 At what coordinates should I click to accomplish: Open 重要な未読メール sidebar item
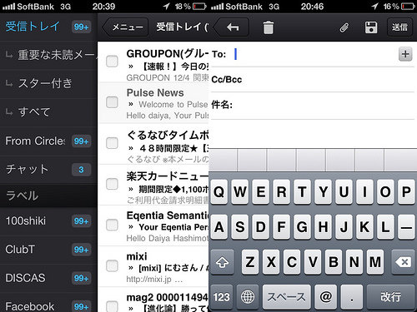48,55
